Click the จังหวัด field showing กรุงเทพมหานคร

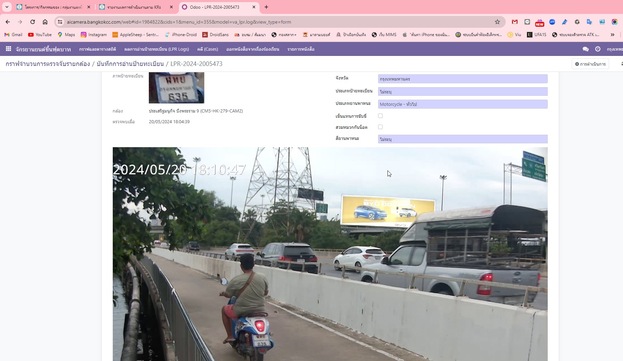(462, 79)
